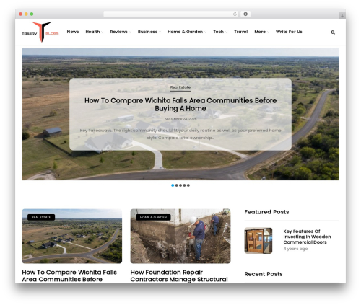Open the News menu item
The width and height of the screenshot is (361, 305).
point(73,32)
